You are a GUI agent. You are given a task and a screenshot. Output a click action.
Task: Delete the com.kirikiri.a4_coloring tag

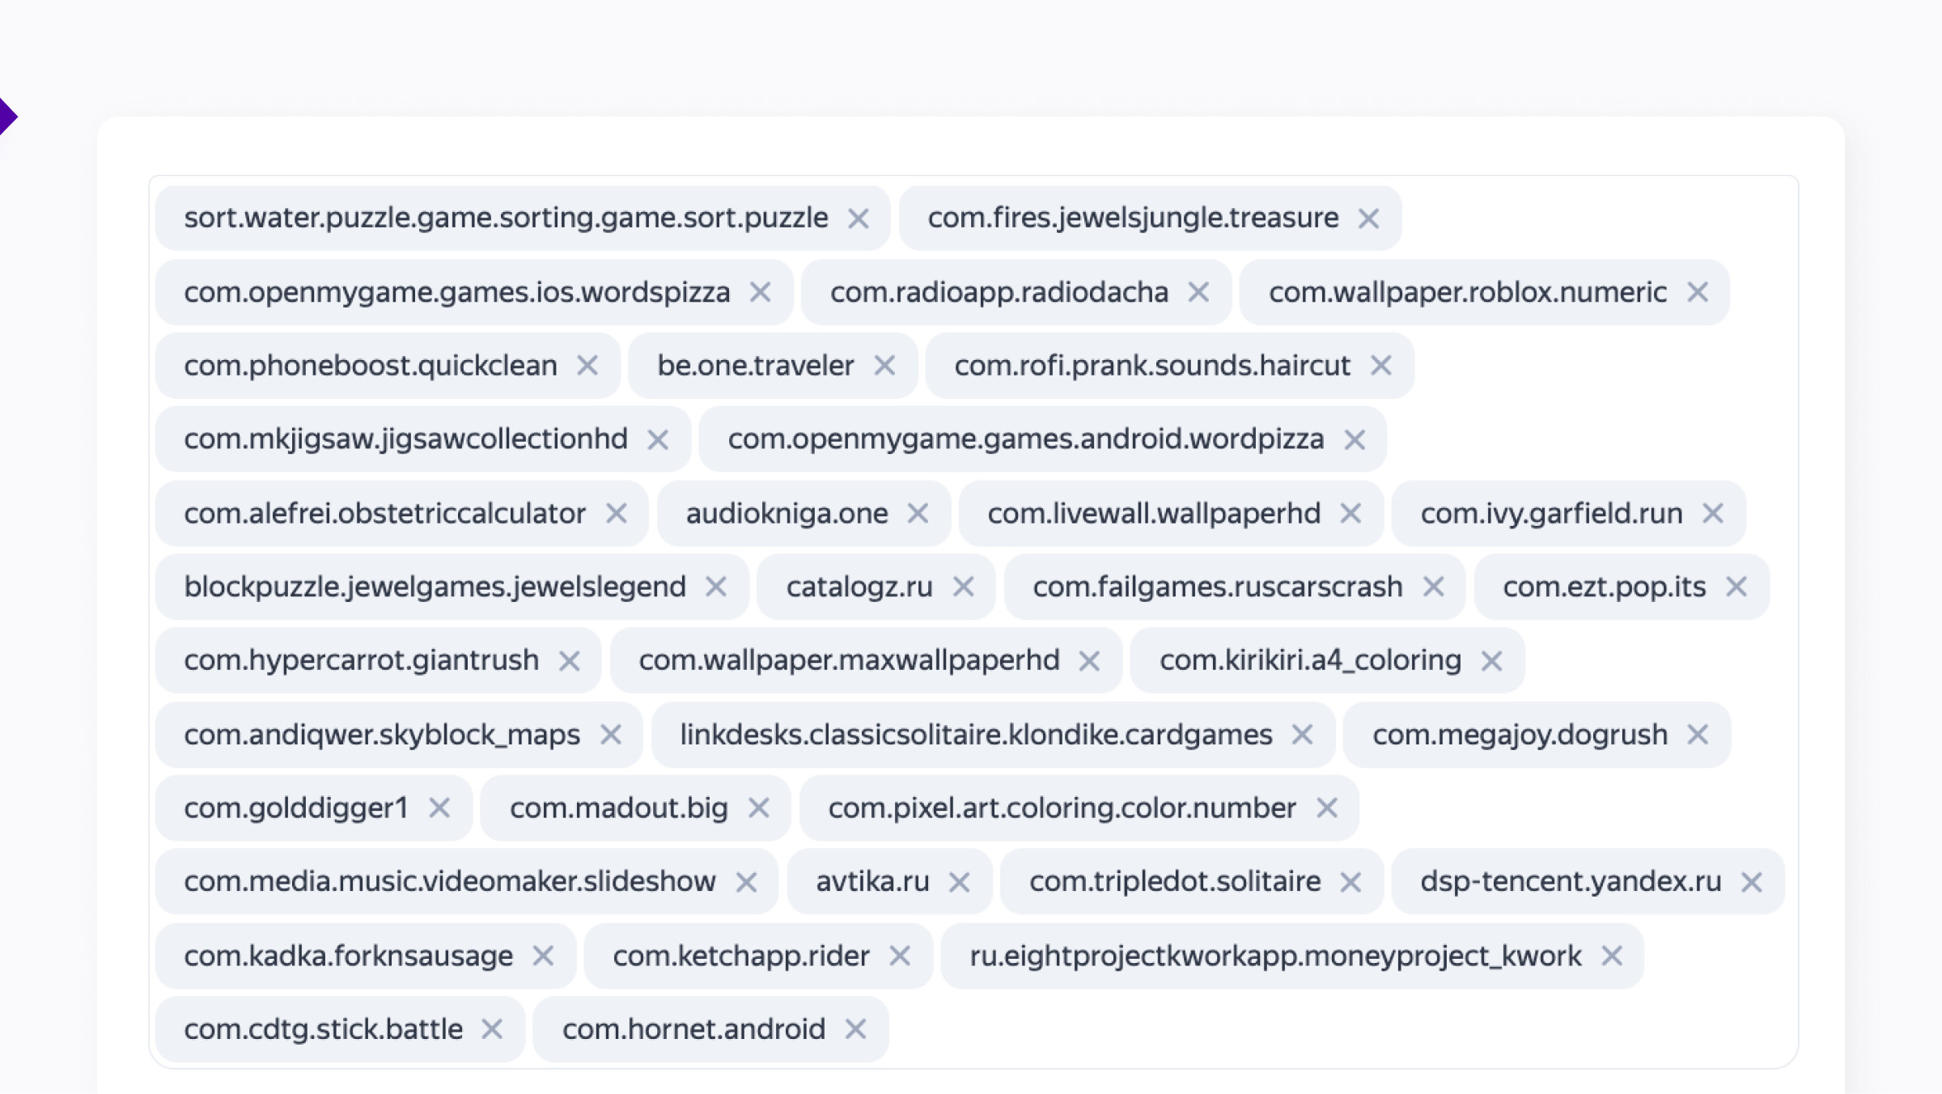(x=1491, y=661)
